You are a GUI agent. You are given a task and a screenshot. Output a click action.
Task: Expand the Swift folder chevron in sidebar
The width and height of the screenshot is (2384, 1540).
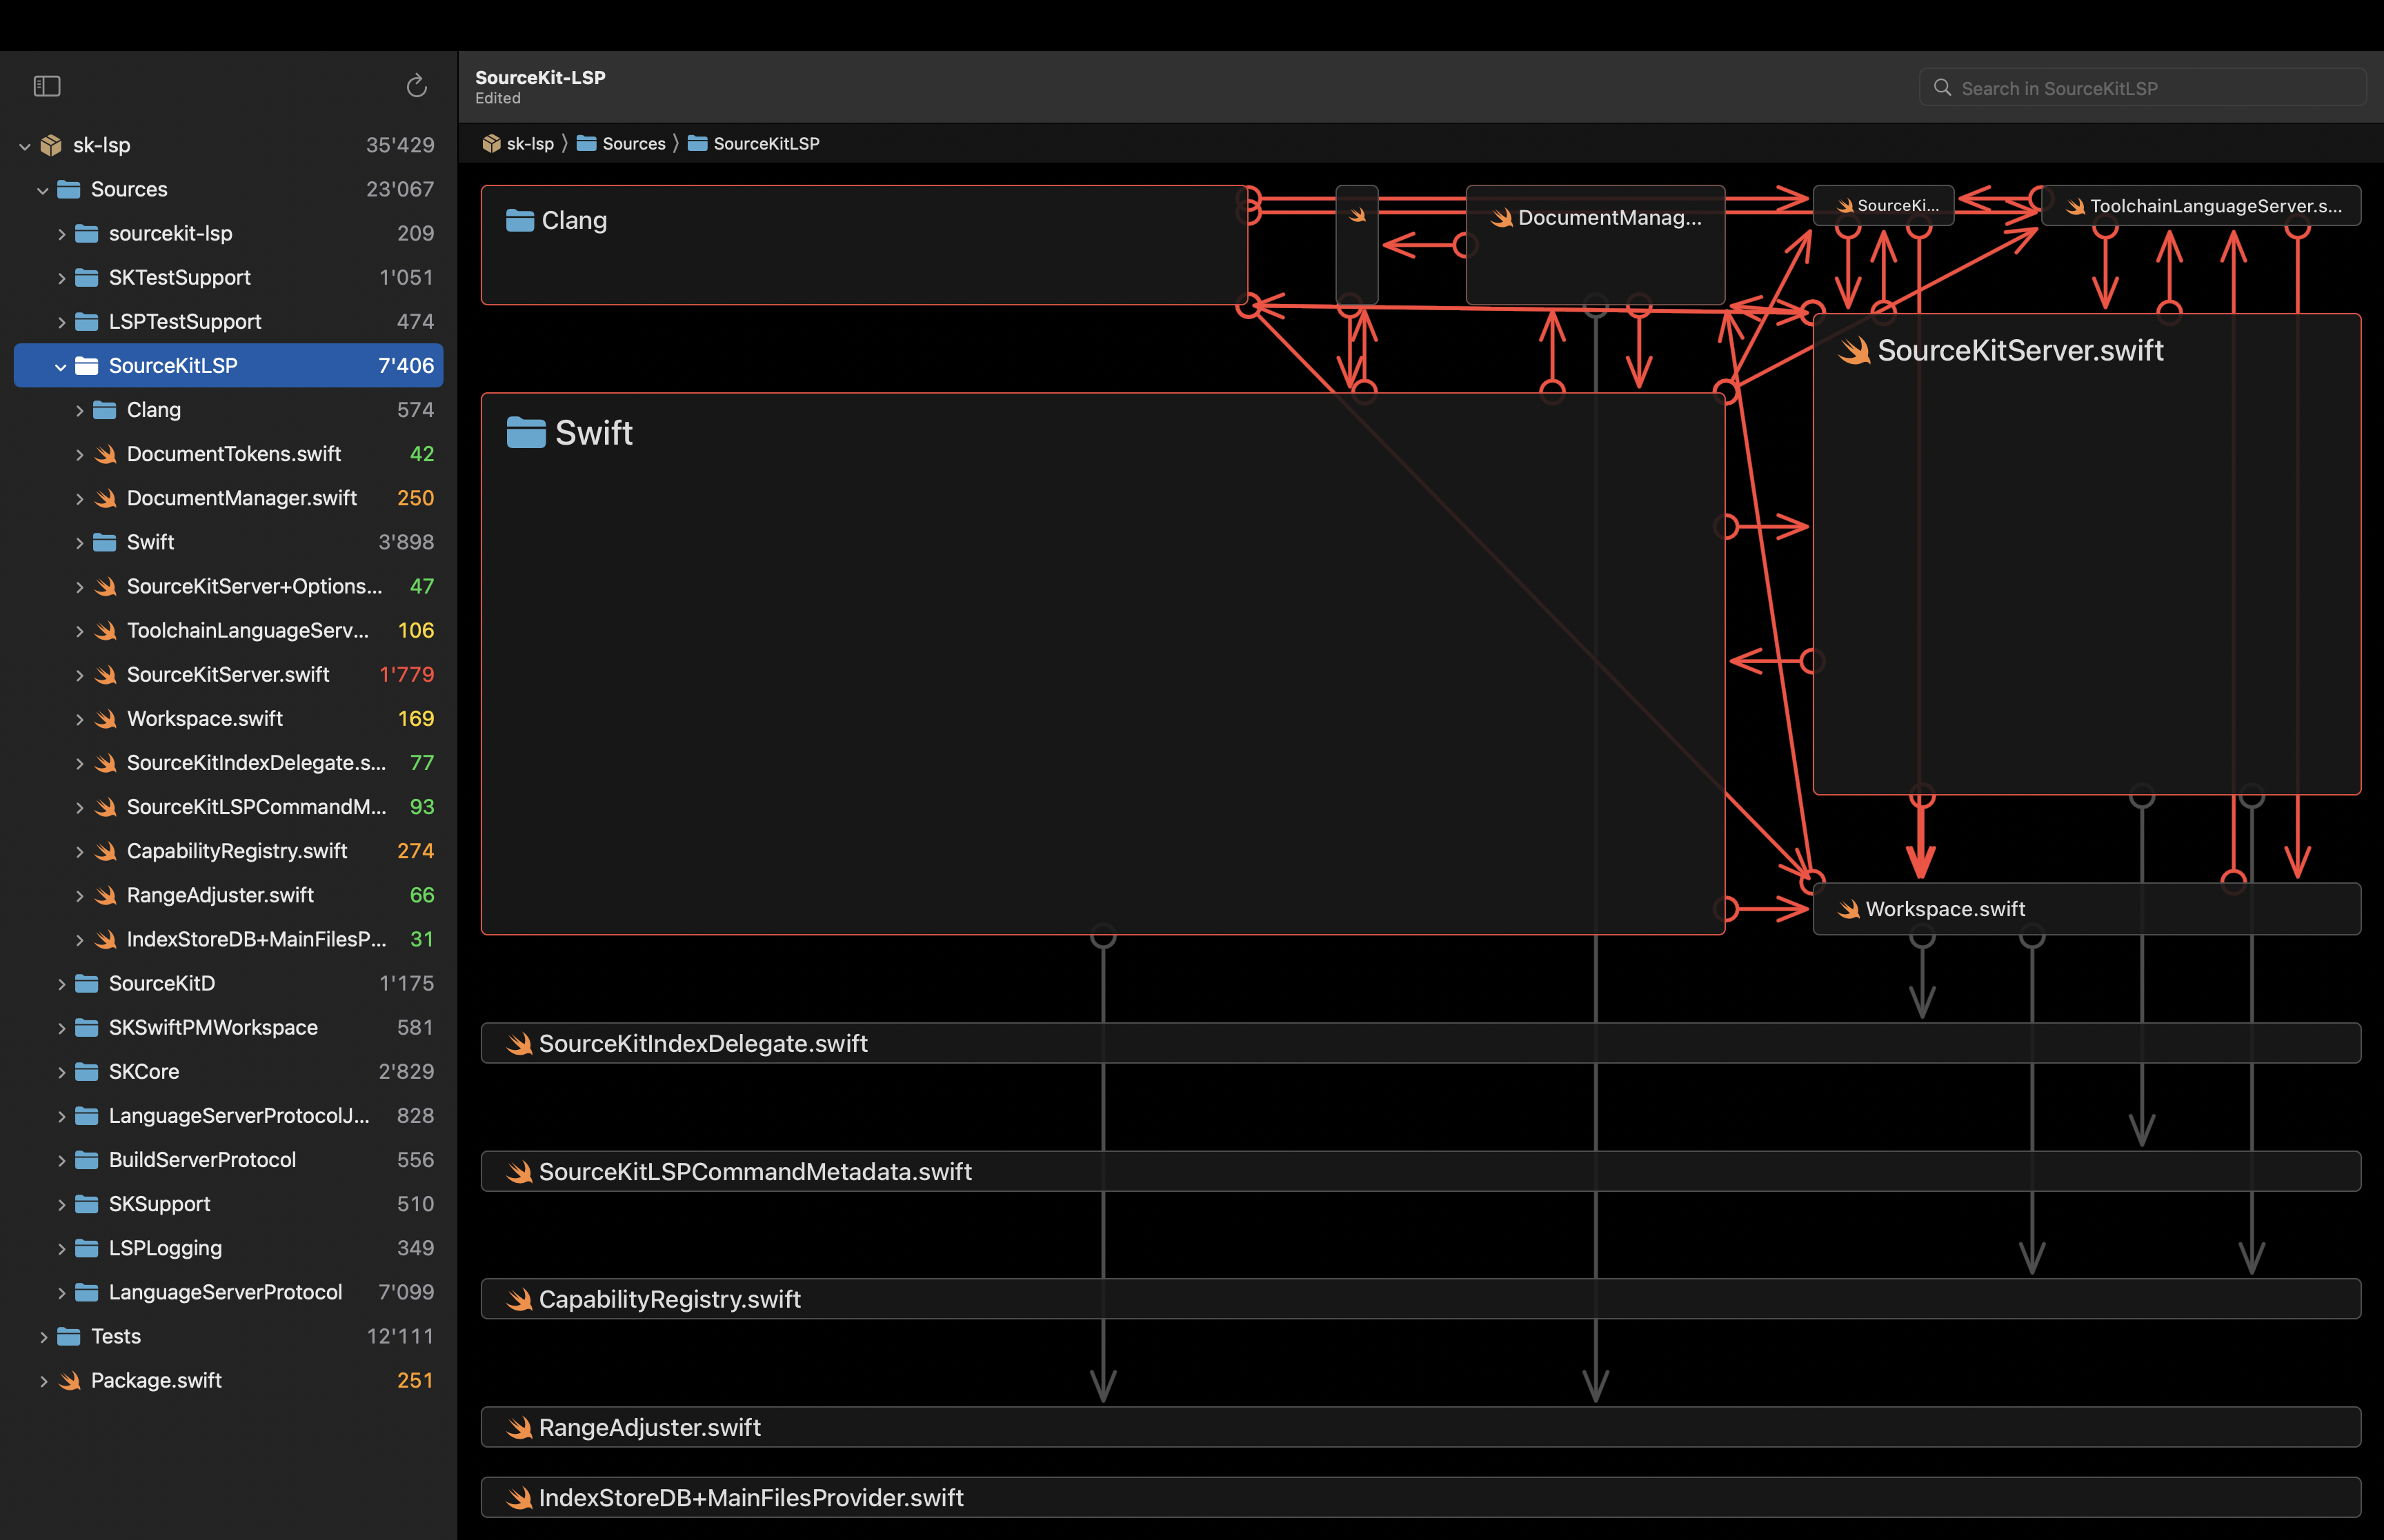(79, 543)
